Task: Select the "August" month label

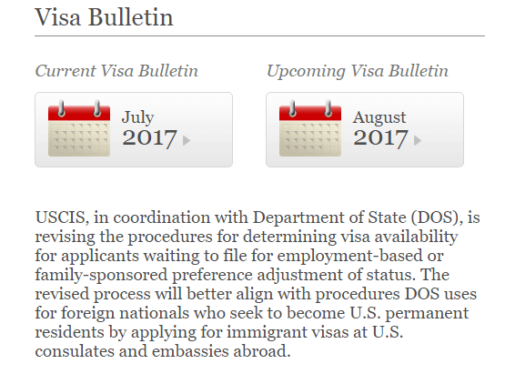Action: 379,118
